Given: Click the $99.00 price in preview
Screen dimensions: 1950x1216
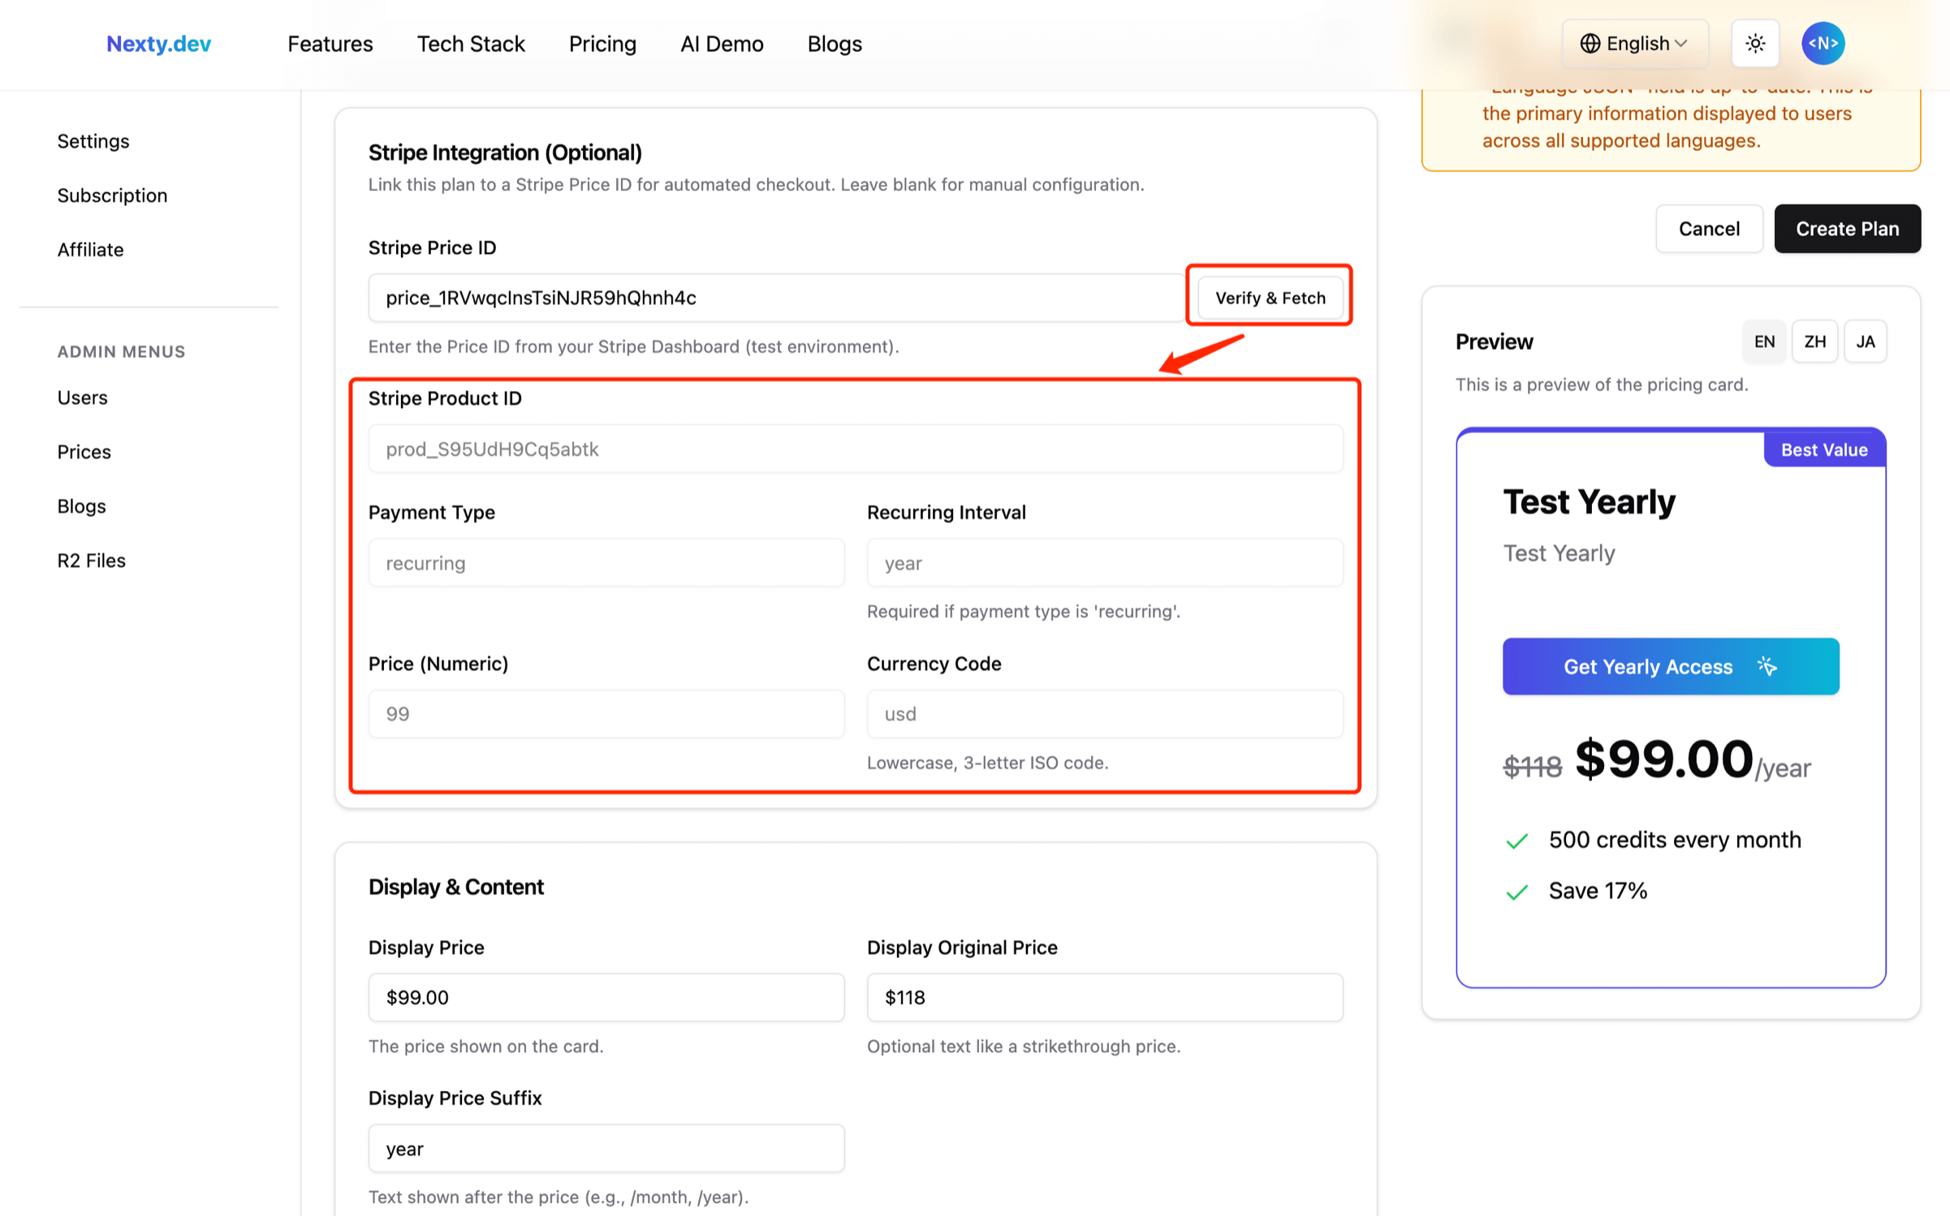Looking at the screenshot, I should point(1663,760).
